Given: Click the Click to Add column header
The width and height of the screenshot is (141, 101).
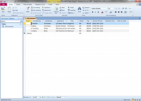Looking at the screenshot, I should pos(123,21).
